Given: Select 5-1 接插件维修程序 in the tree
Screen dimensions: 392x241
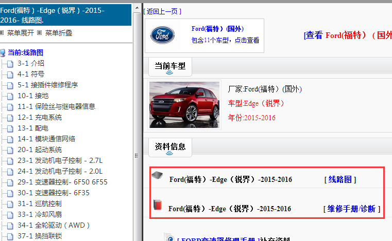Looking at the screenshot, I should point(47,85).
